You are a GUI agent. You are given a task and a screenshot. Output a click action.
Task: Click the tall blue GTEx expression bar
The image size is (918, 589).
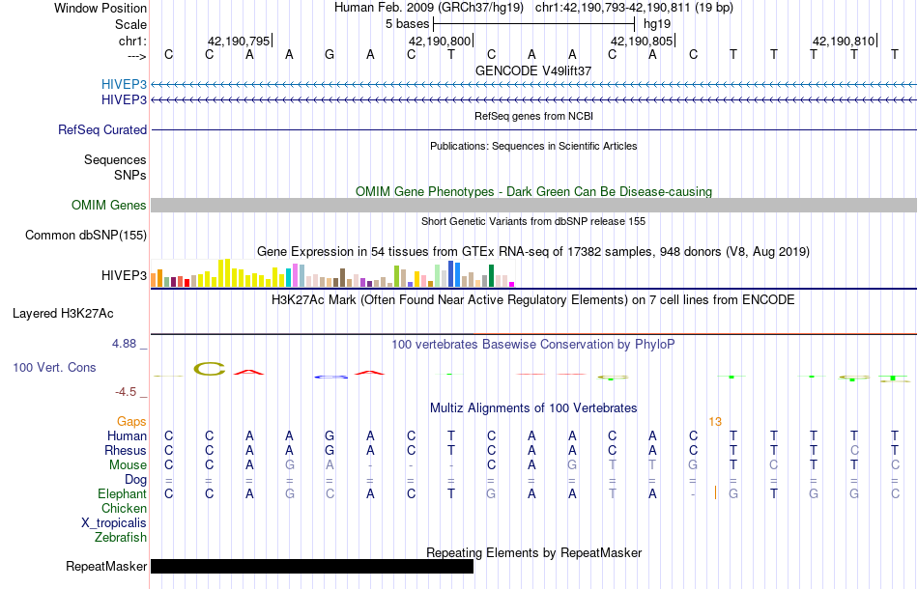tap(450, 273)
